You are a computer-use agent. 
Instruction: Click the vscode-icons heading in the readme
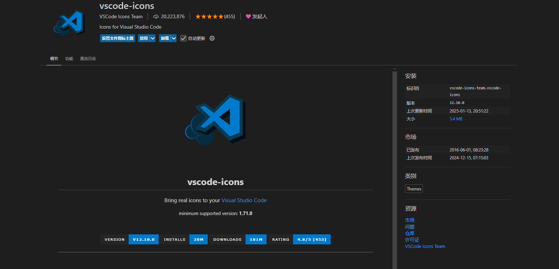(x=216, y=182)
